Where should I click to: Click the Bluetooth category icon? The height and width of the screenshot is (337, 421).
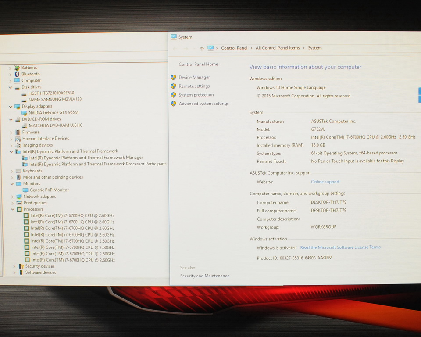[17, 74]
